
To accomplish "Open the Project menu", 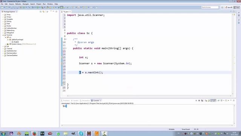I will (x=39, y=4).
